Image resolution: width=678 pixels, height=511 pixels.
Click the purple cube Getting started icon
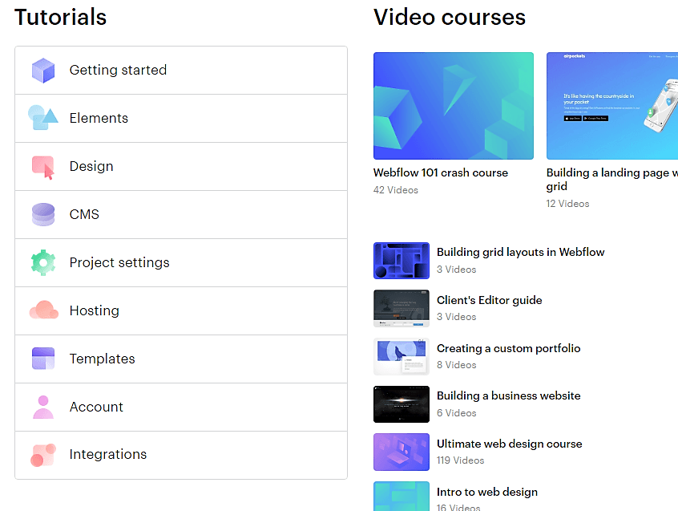point(43,71)
